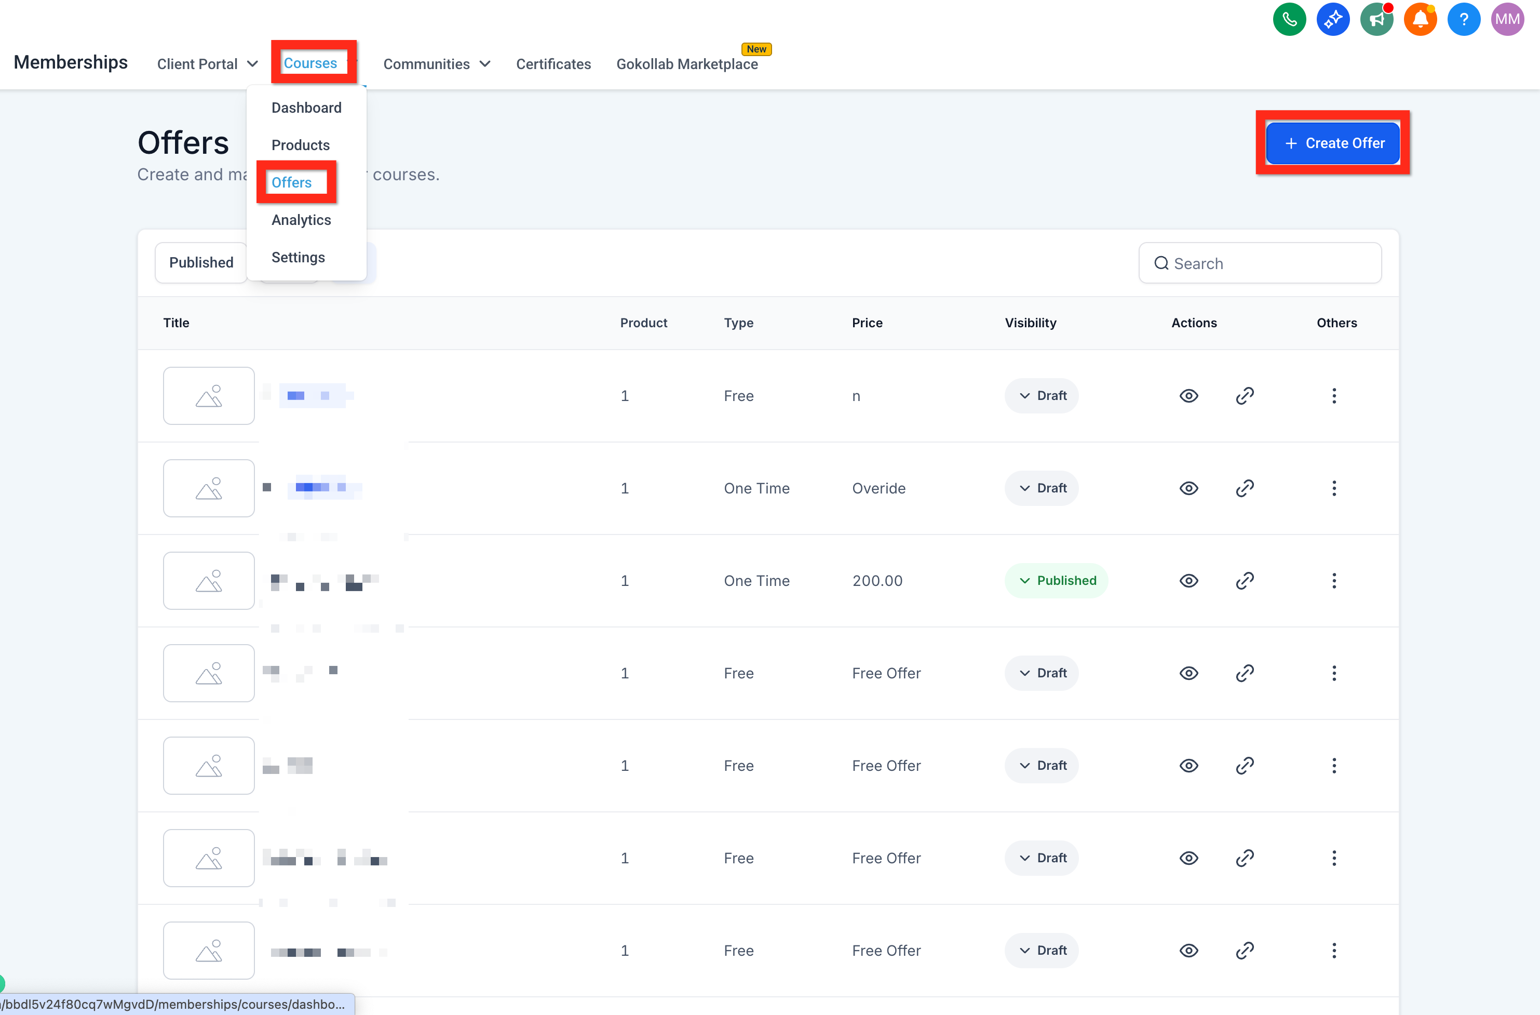The height and width of the screenshot is (1015, 1540).
Task: Open the MM user avatar menu
Action: pyautogui.click(x=1507, y=19)
